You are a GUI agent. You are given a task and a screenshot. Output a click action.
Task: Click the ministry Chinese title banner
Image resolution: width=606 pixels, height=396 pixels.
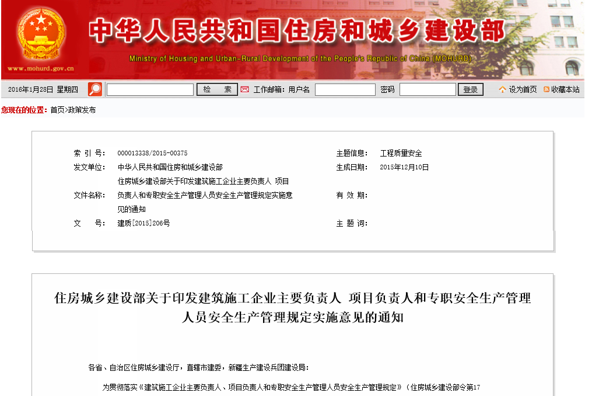(x=297, y=30)
